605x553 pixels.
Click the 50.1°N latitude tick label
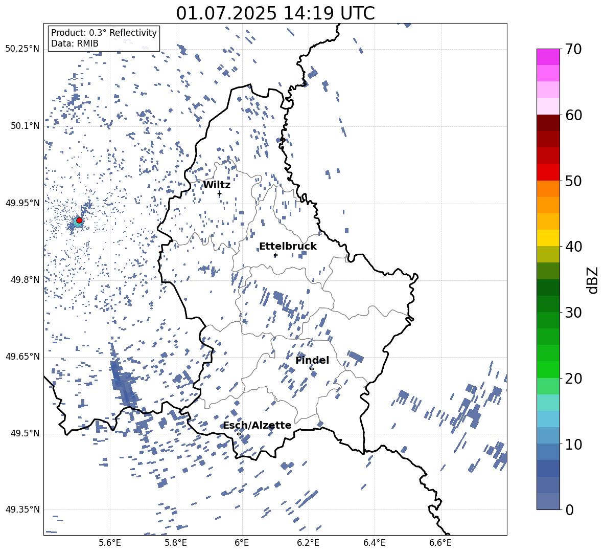(x=25, y=126)
